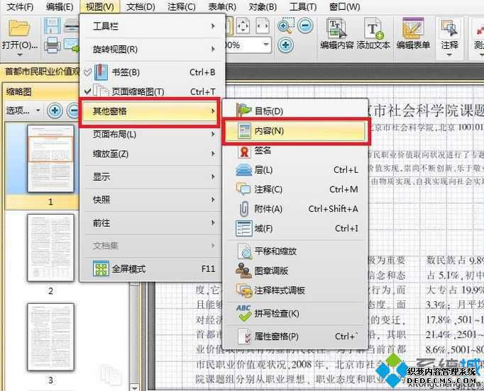Screen dimensions: 484x391
Task: Open the 对象(B) menu
Action: (x=263, y=6)
